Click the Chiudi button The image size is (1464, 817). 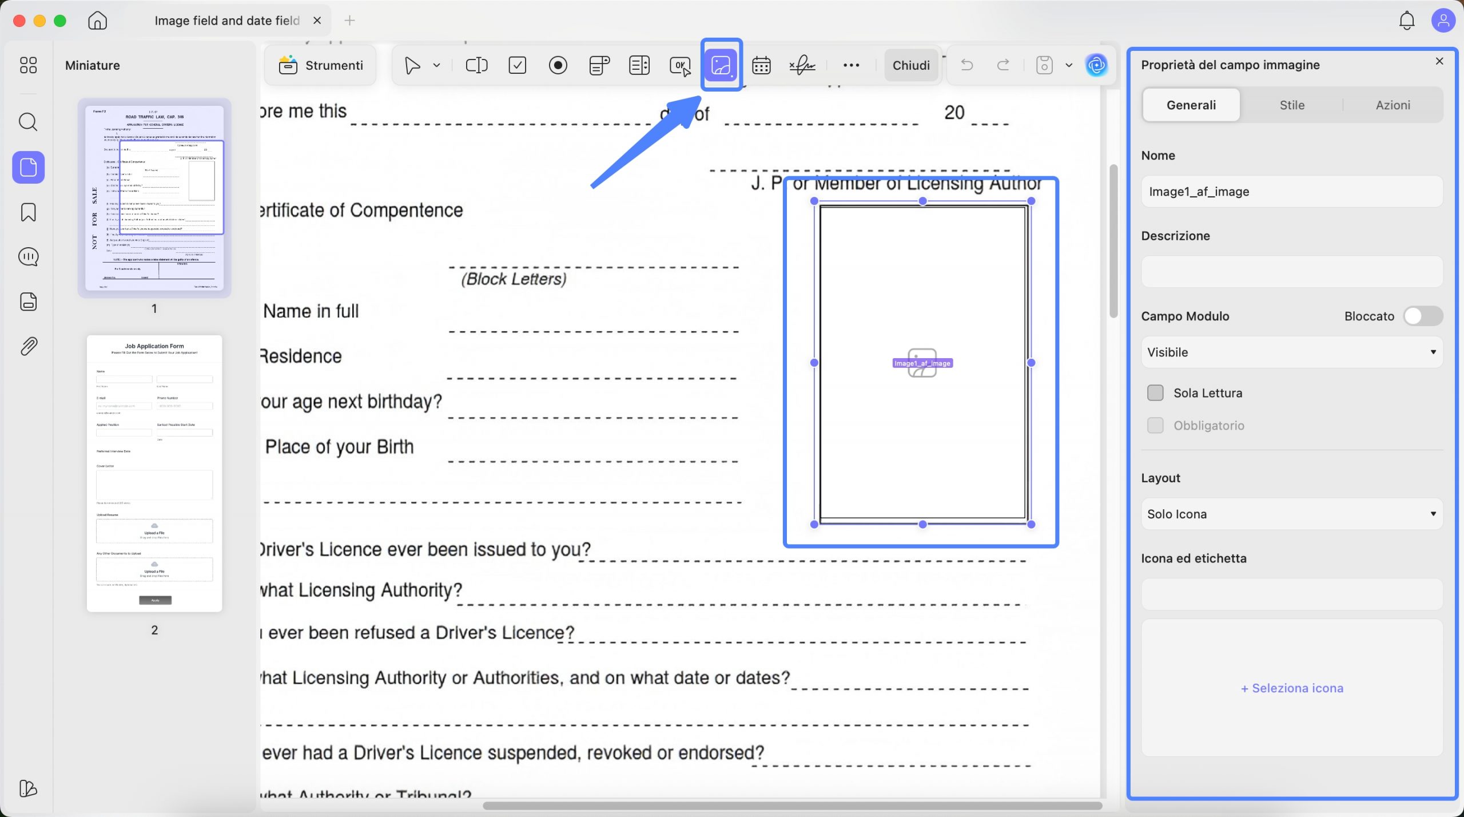911,65
